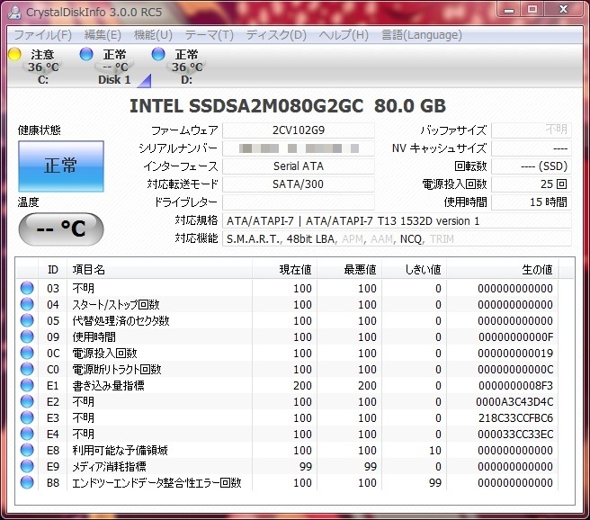Open the 機能(U) menu

(x=153, y=35)
